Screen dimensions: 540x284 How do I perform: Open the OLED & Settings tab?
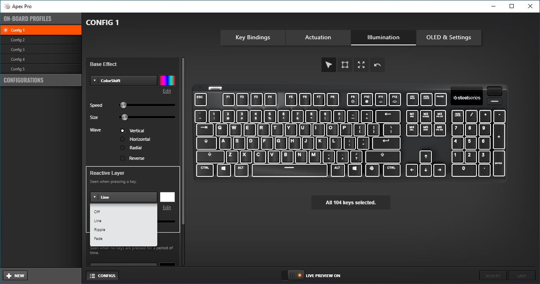click(x=449, y=37)
